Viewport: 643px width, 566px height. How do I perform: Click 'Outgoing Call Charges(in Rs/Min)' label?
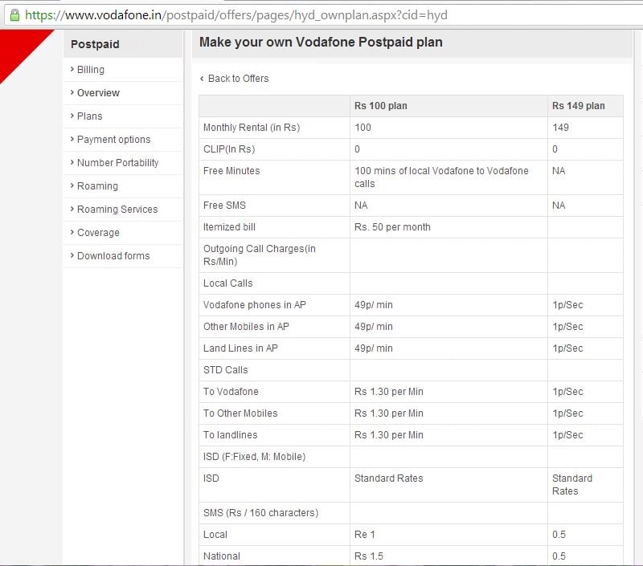click(260, 255)
